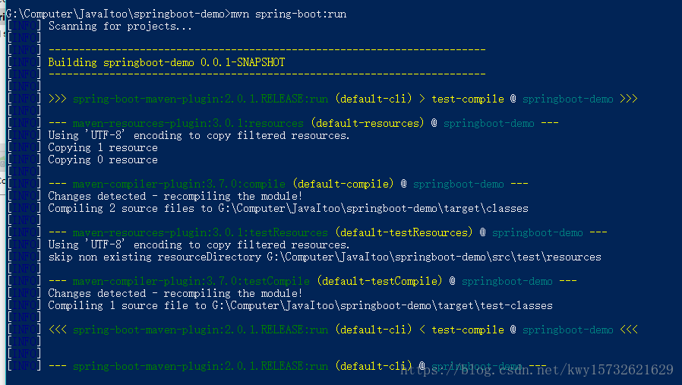Select the Scanning for projects line
This screenshot has height=385, width=682.
click(120, 26)
